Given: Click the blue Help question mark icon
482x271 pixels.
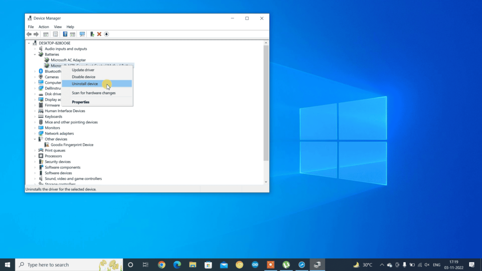Looking at the screenshot, I should click(x=65, y=34).
